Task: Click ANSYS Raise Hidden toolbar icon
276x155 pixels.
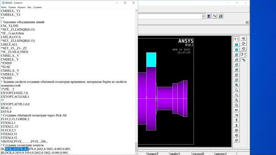Action: pos(209,16)
